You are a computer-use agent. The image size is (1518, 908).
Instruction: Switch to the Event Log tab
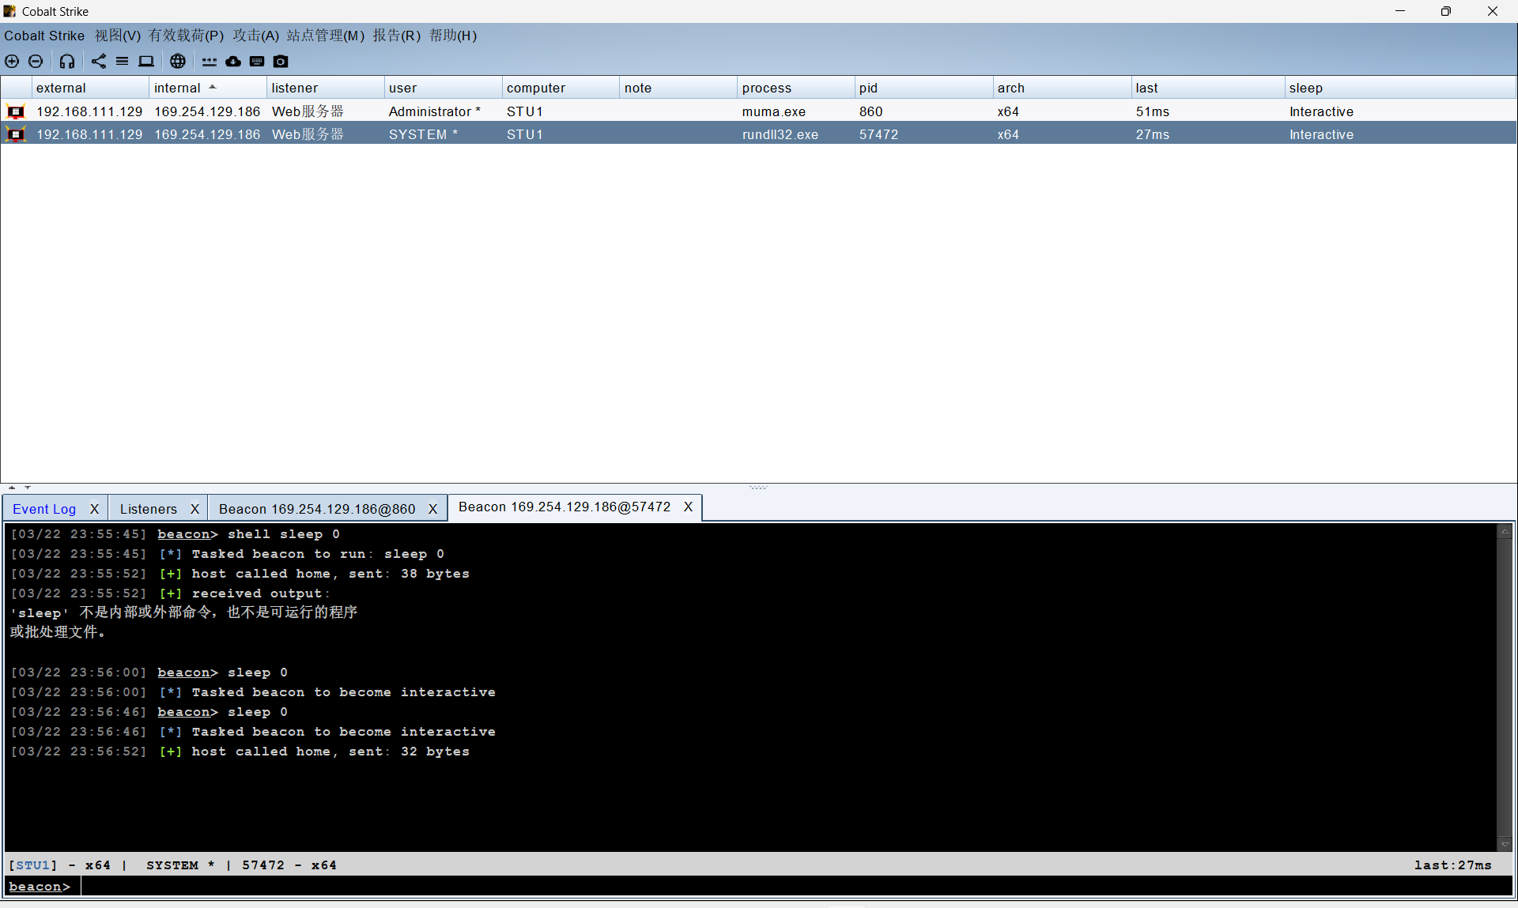point(44,509)
